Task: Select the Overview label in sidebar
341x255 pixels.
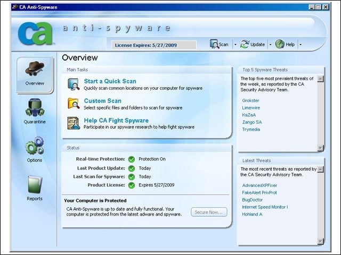Action: click(35, 83)
